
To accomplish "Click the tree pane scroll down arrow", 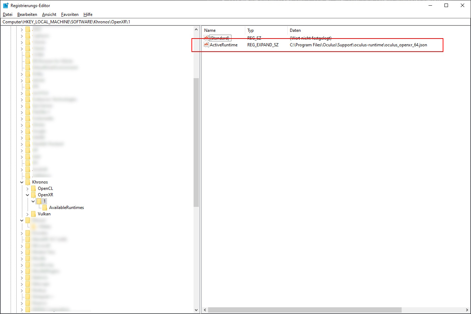I will point(196,310).
